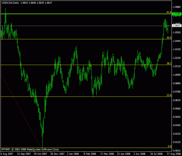
Task: Click the 0.9345 price axis label
Action: tap(177, 125)
